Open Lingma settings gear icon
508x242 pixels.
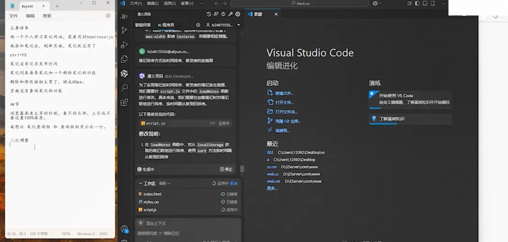238,14
